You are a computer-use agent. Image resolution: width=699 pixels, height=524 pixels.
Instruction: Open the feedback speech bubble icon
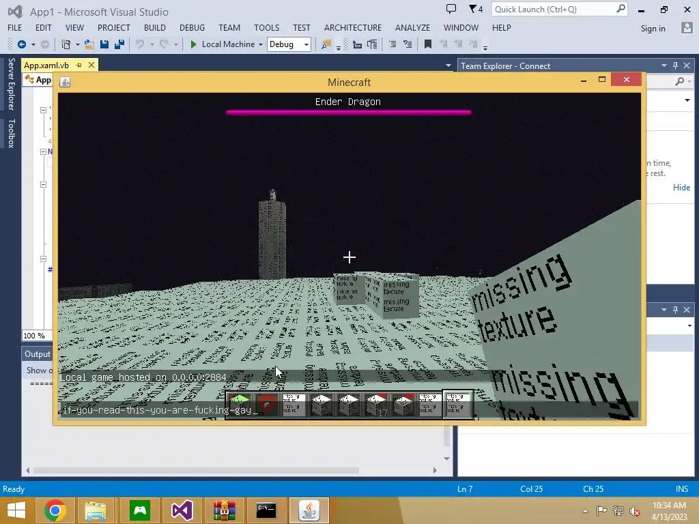451,8
